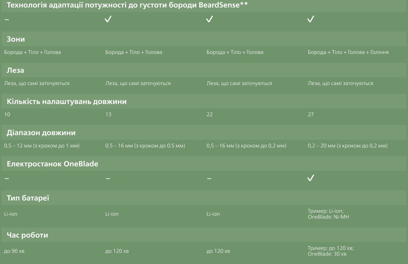Click the second-column dash in the OneBlade row
Screen dimensions: 408x264
tap(108, 178)
